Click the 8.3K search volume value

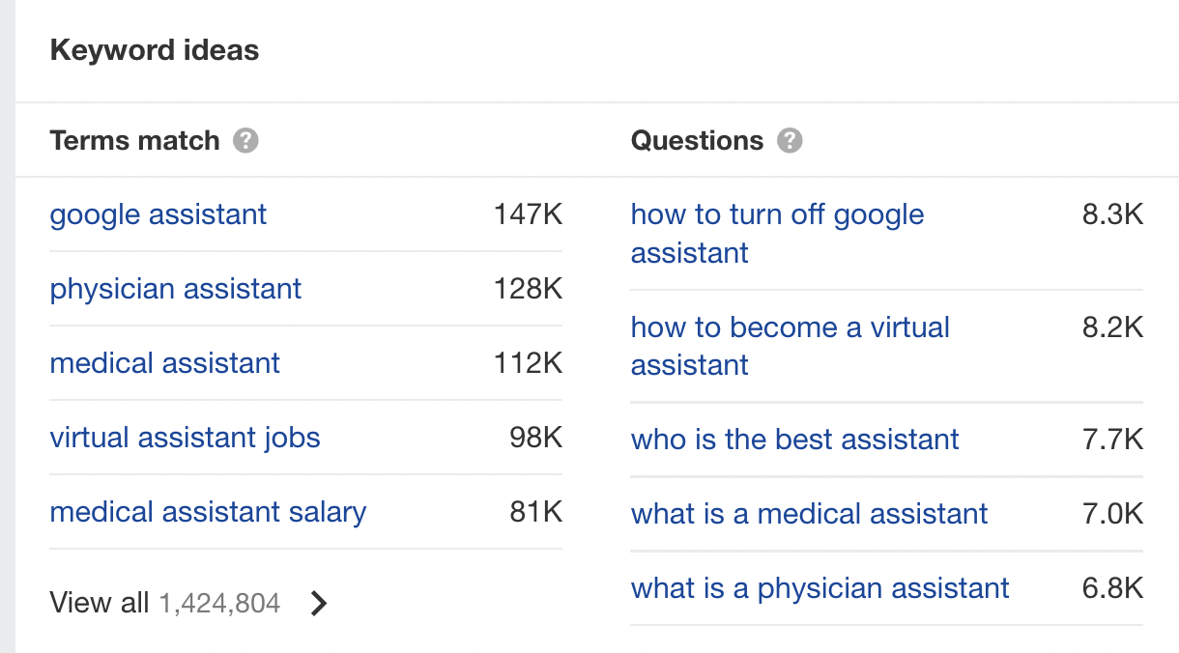point(1112,214)
